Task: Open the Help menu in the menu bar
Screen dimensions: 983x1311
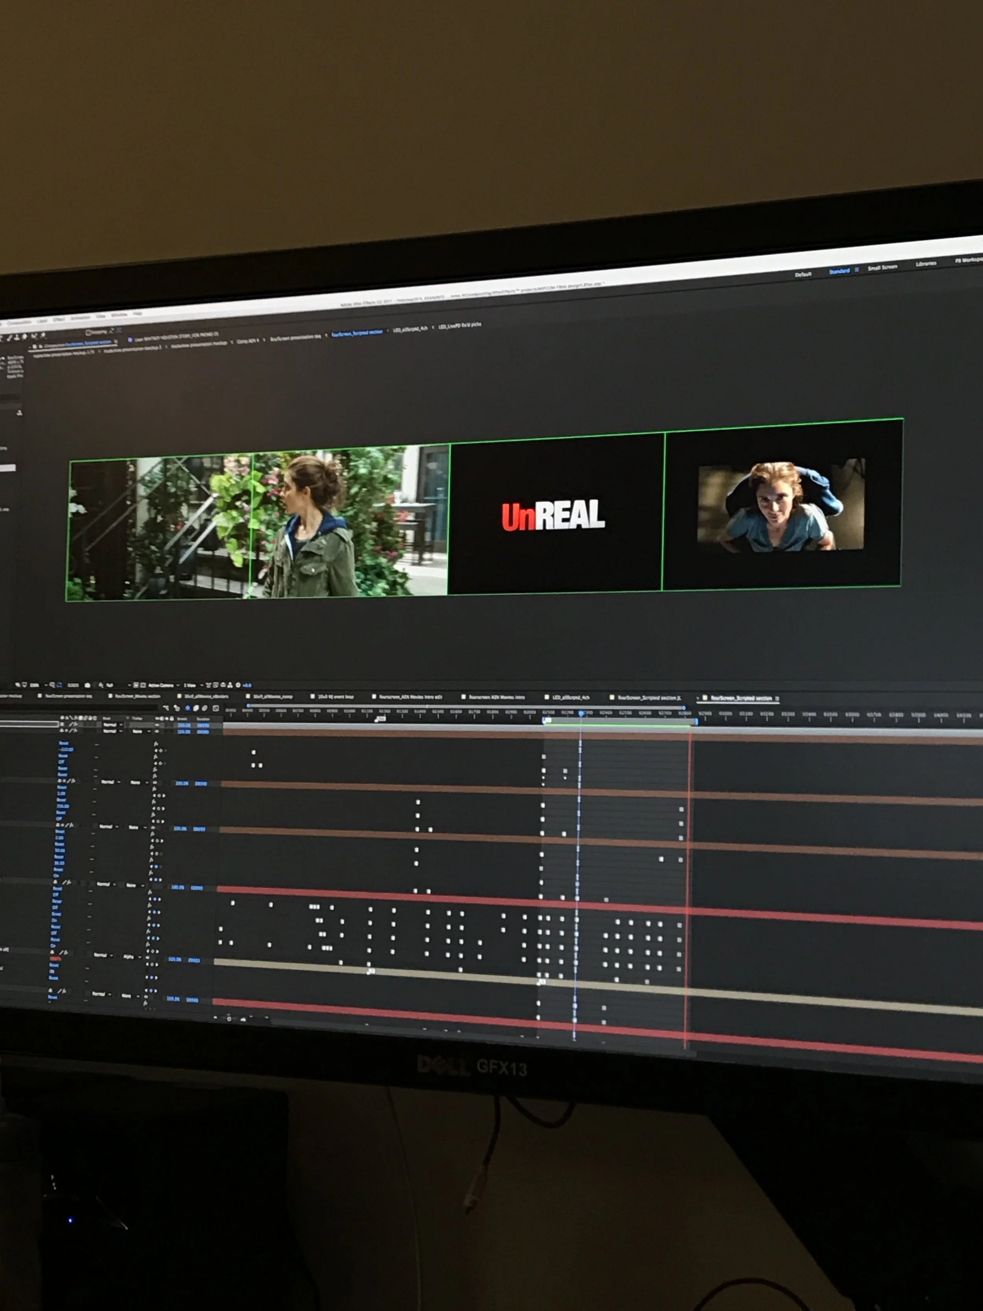Action: point(138,313)
